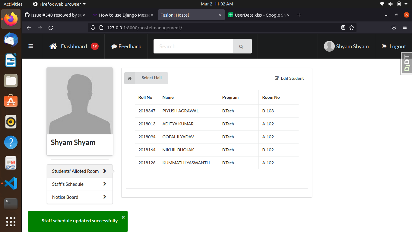Click NIKHIL BHOJAK in the table
The height and width of the screenshot is (232, 412).
(178, 150)
